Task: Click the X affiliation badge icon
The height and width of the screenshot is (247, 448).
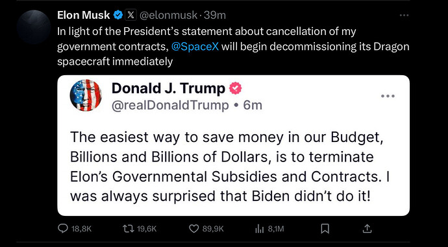Action: point(131,15)
